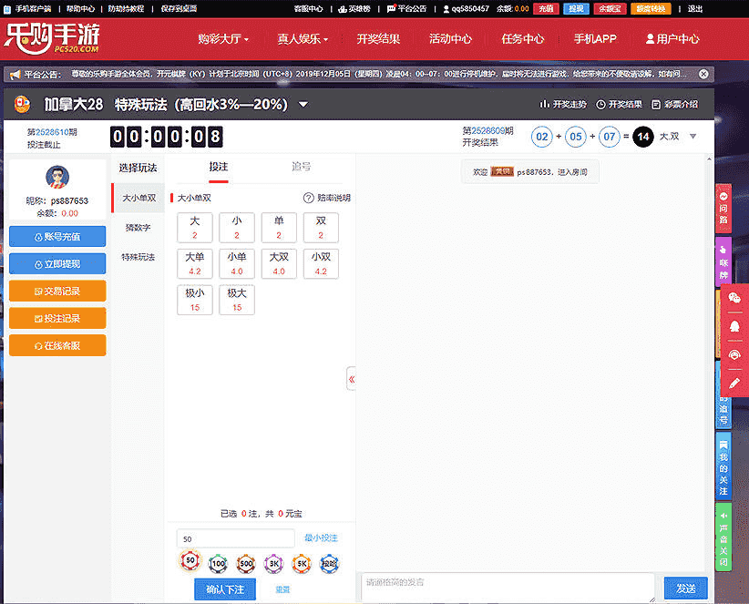Click the 账号充值 recharge button
The width and height of the screenshot is (749, 604).
pos(57,237)
